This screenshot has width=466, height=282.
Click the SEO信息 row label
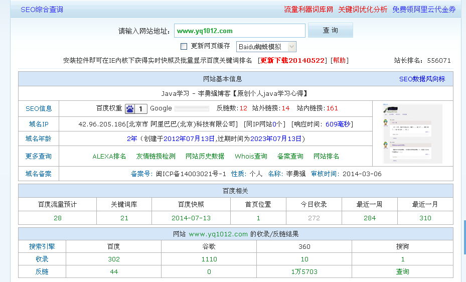[39, 109]
